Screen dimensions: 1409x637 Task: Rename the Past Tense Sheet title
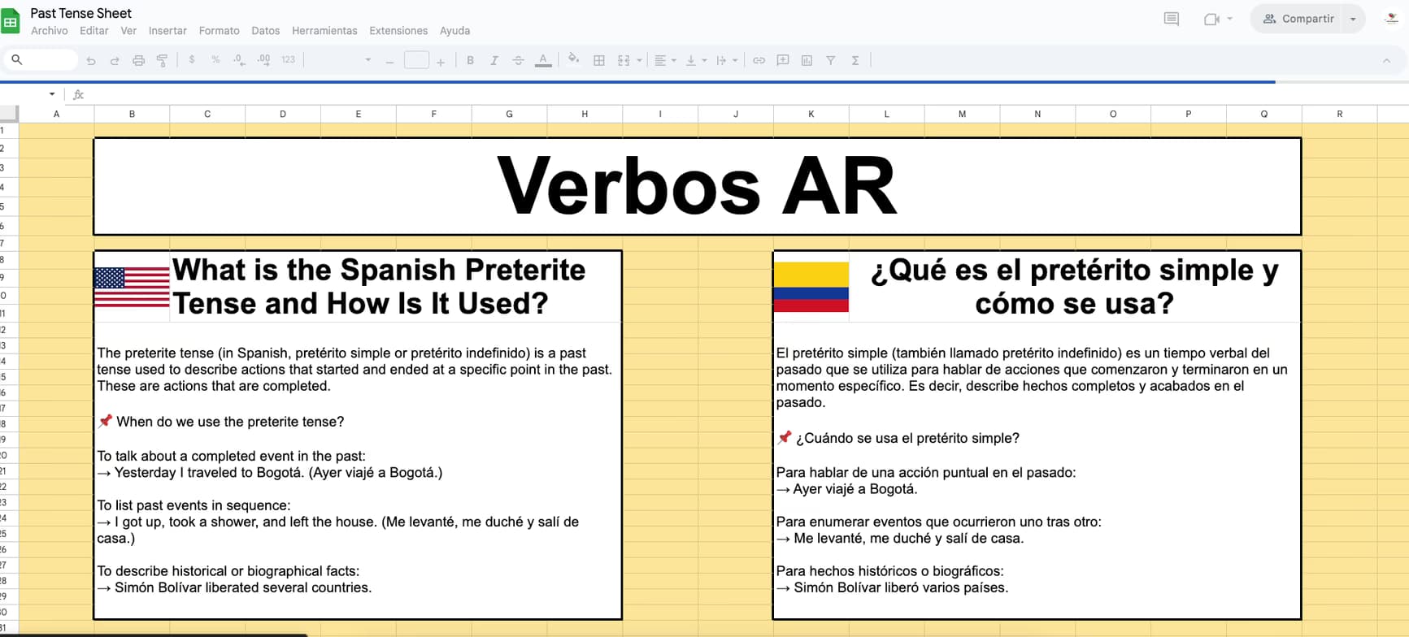point(81,13)
